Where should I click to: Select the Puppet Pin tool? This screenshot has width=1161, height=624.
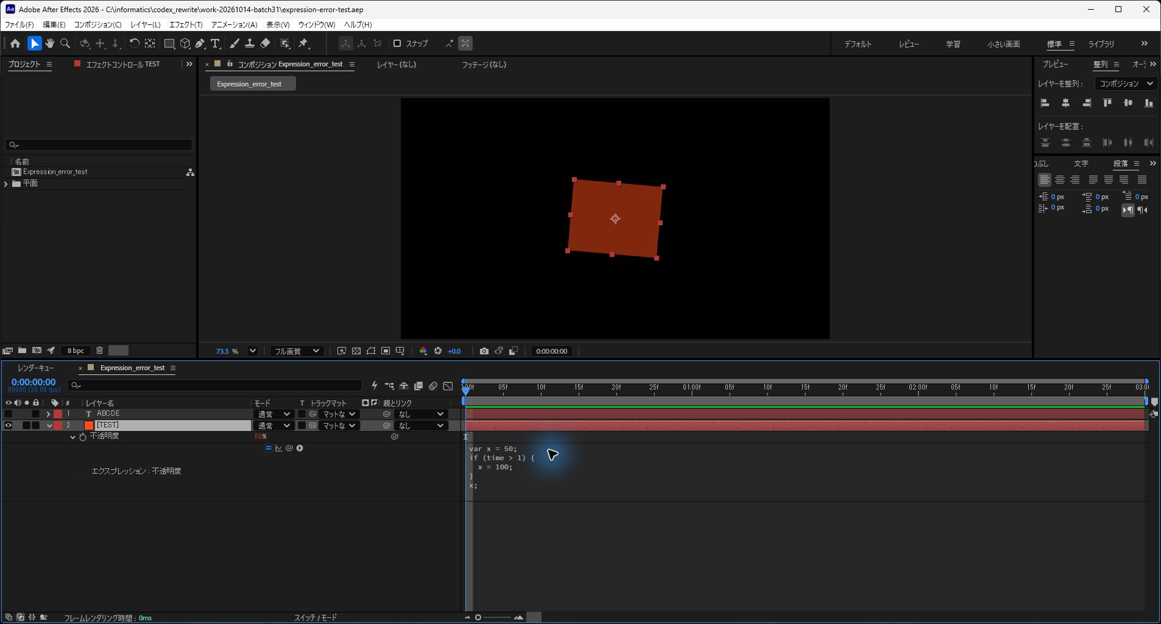(x=303, y=43)
